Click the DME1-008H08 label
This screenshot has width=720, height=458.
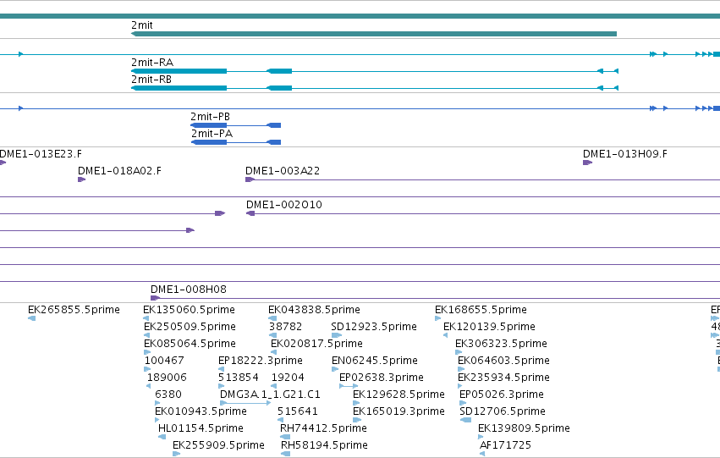[x=189, y=290]
